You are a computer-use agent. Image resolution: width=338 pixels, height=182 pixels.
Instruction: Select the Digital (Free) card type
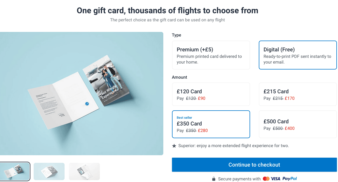coord(298,55)
